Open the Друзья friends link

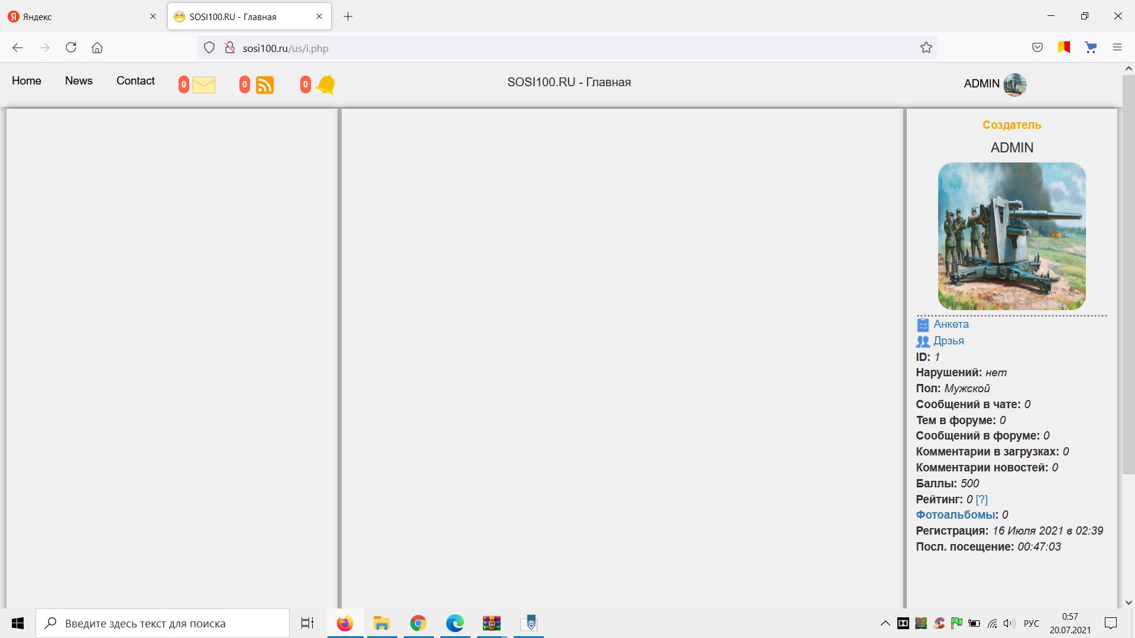(x=948, y=341)
